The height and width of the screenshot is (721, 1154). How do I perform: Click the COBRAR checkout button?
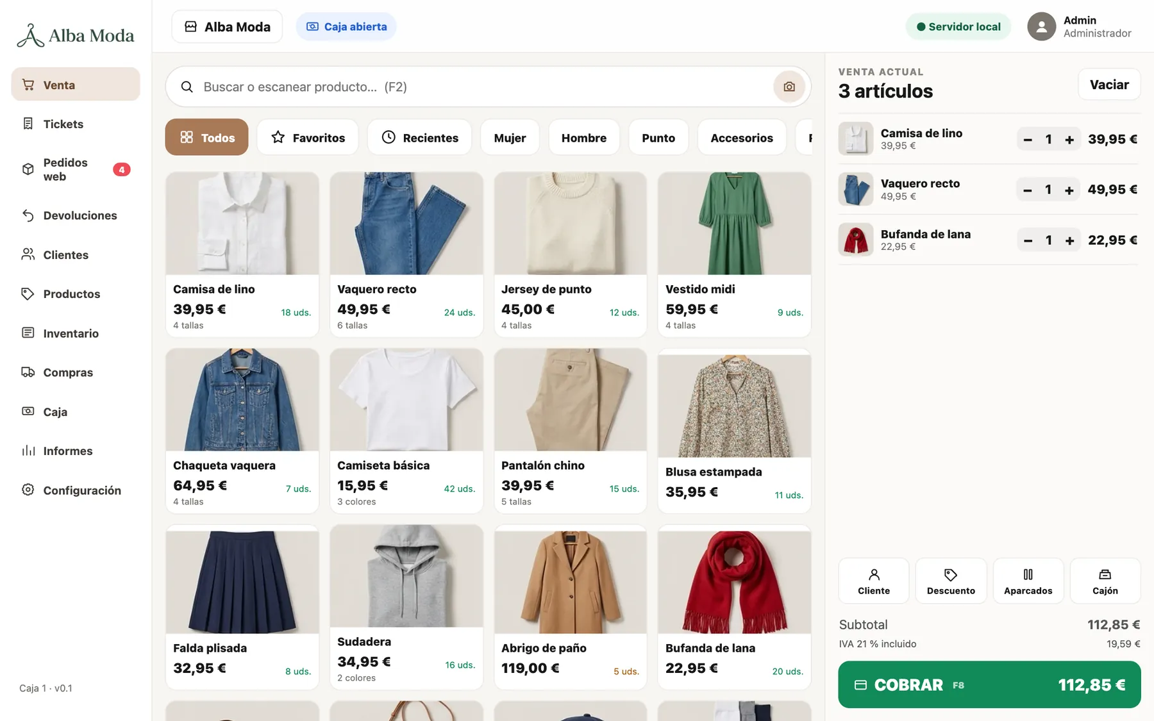pyautogui.click(x=989, y=684)
